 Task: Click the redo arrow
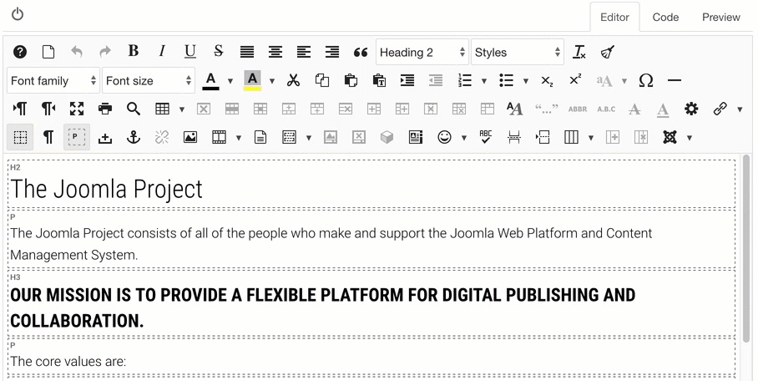(105, 52)
